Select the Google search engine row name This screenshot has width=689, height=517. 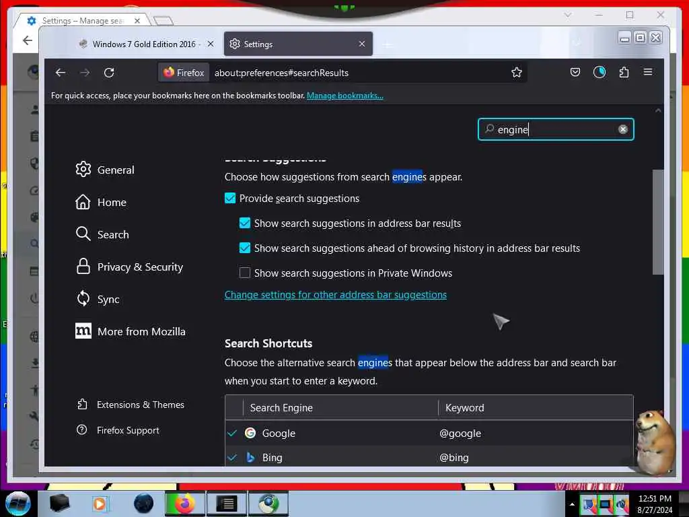tap(279, 434)
